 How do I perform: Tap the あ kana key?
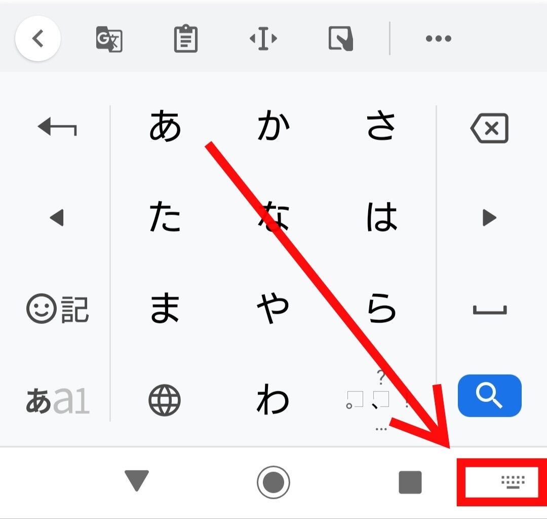[165, 126]
